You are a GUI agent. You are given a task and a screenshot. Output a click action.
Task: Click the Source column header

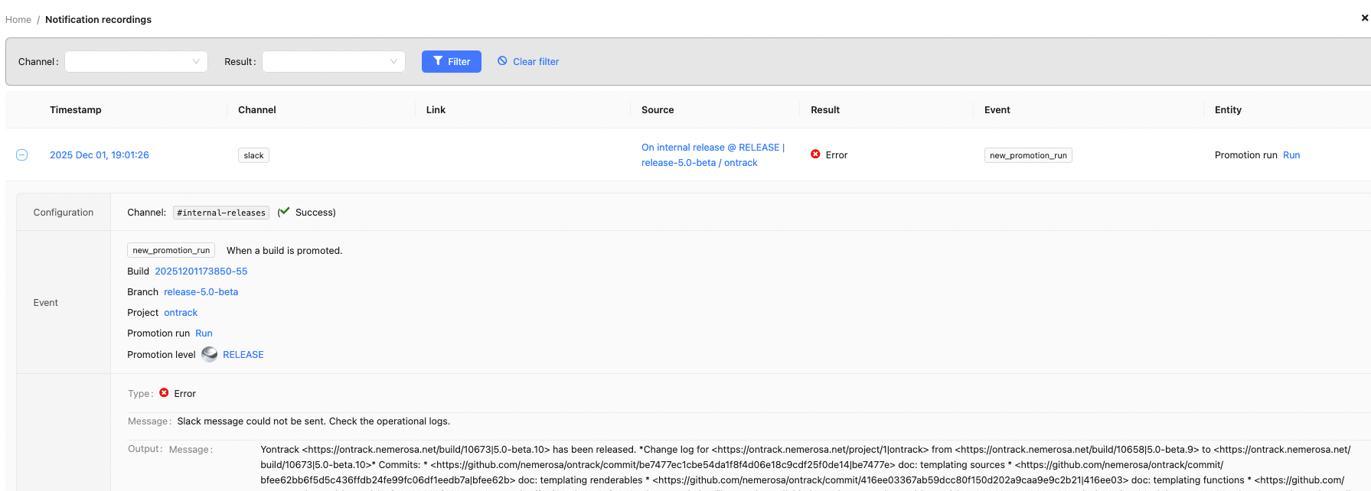click(x=658, y=109)
